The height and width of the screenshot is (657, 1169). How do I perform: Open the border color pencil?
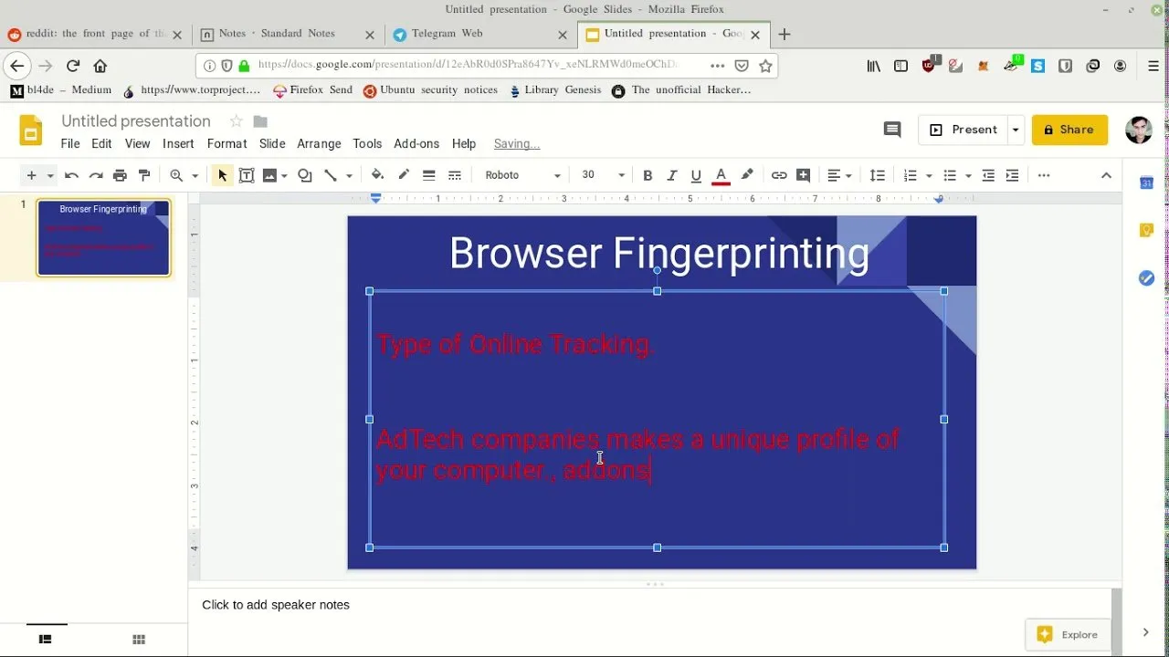click(403, 175)
